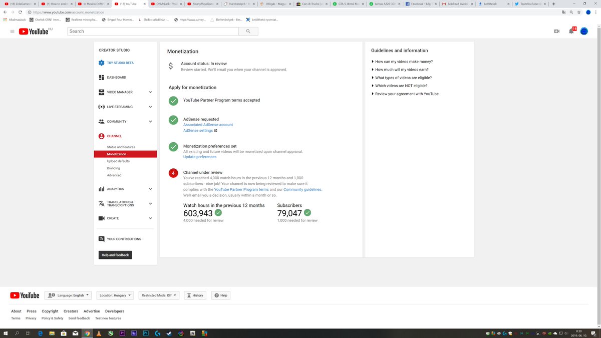601x338 pixels.
Task: Click the Community people icon
Action: [102, 121]
